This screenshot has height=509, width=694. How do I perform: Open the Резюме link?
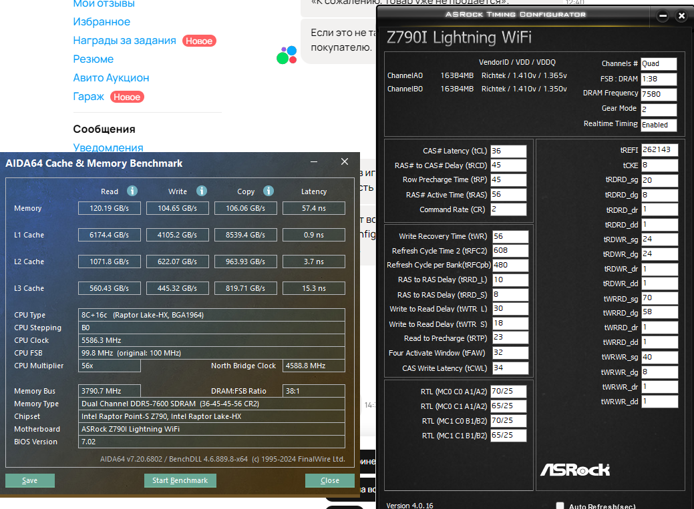94,59
